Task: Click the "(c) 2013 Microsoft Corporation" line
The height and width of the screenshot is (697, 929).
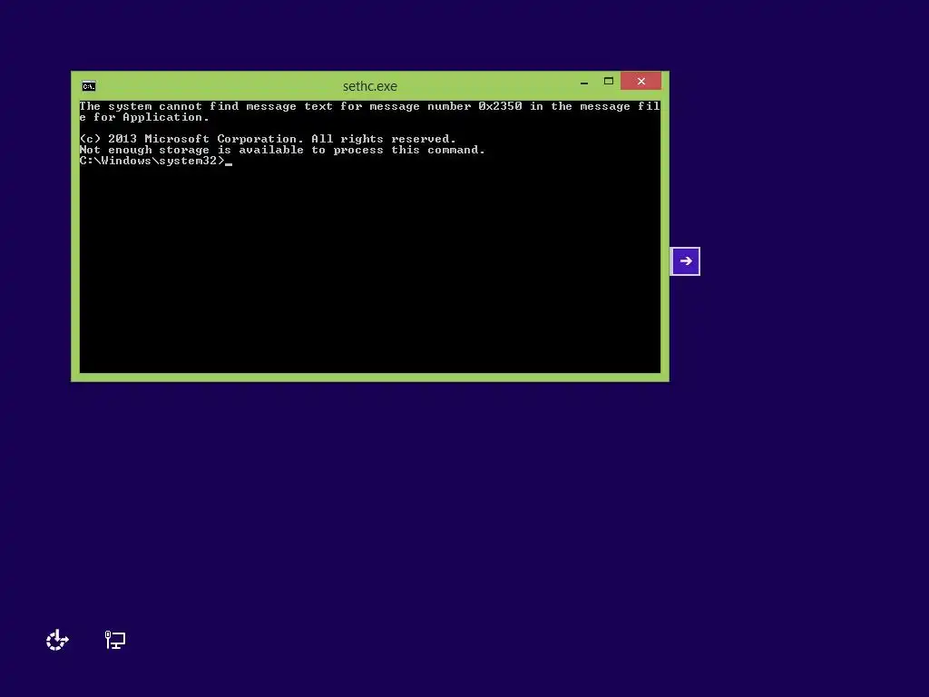Action: tap(268, 139)
